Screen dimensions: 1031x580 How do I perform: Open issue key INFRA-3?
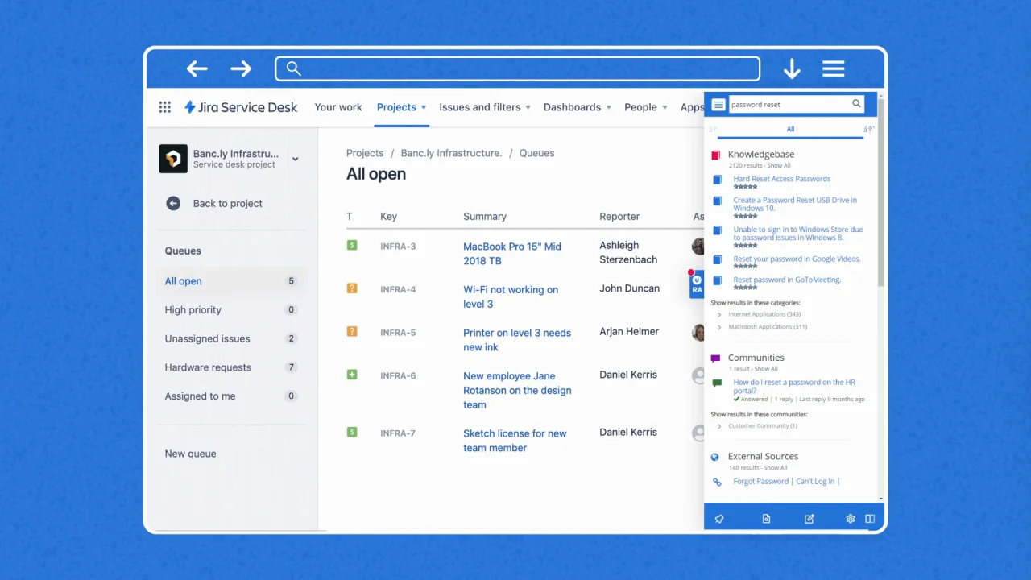pos(398,246)
